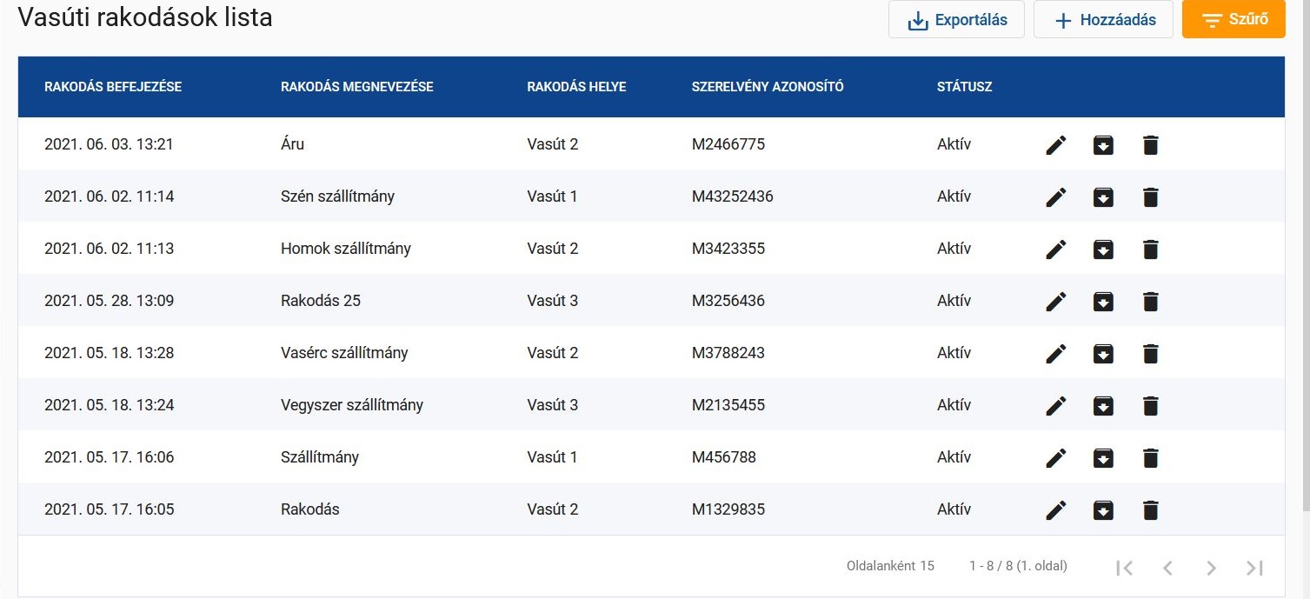Viewport: 1310px width, 599px height.
Task: Delete the Vegyszer szállítmány entry
Action: 1150,406
